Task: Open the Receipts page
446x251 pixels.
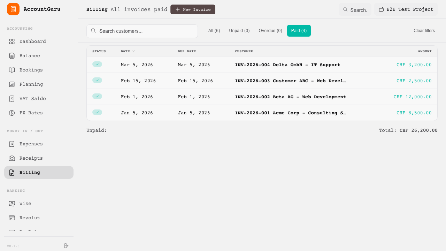Action: point(30,158)
